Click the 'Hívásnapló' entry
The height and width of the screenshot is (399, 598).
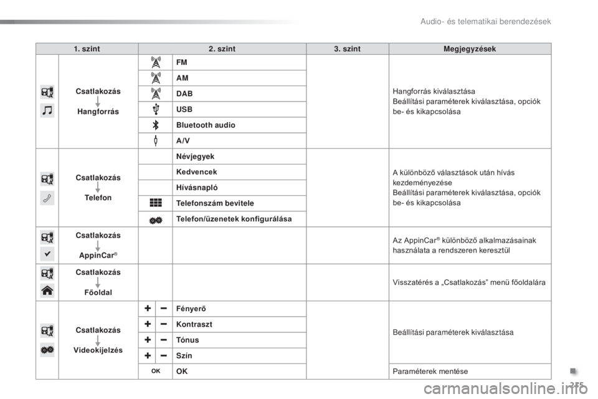pos(197,188)
